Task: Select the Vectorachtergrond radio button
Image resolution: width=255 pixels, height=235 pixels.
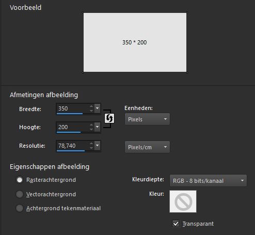Action: [20, 194]
